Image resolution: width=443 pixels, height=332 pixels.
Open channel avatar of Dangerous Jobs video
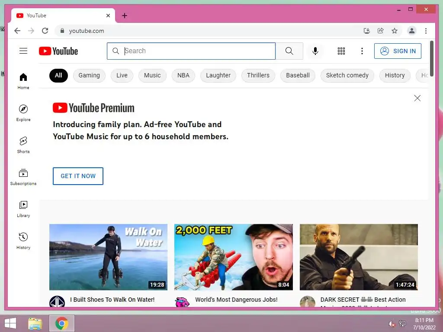pyautogui.click(x=182, y=301)
